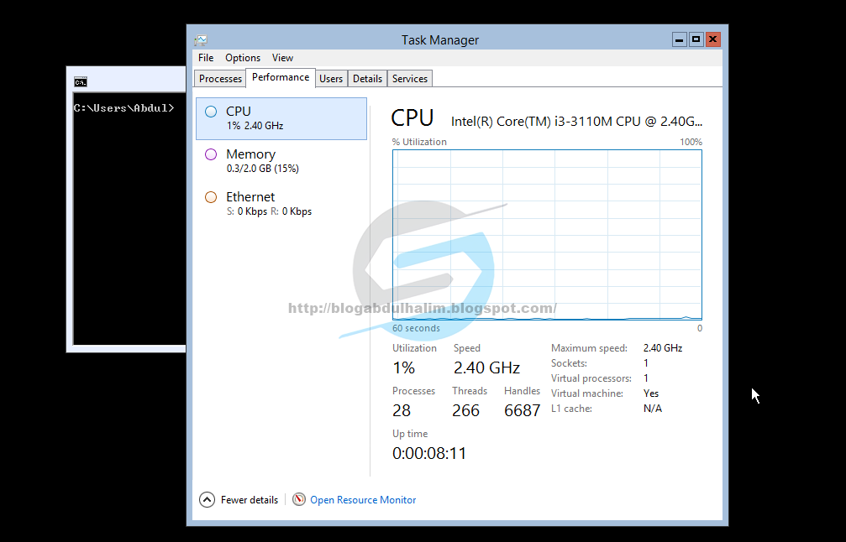Viewport: 846px width, 542px height.
Task: Click the Maximum speed label
Action: (589, 348)
